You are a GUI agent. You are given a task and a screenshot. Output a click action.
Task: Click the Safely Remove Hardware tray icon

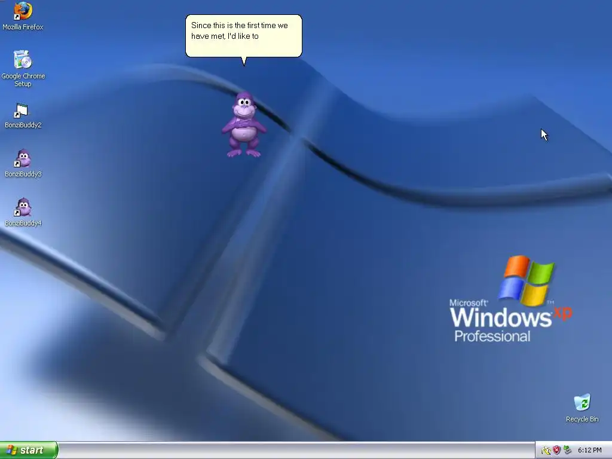tap(567, 451)
